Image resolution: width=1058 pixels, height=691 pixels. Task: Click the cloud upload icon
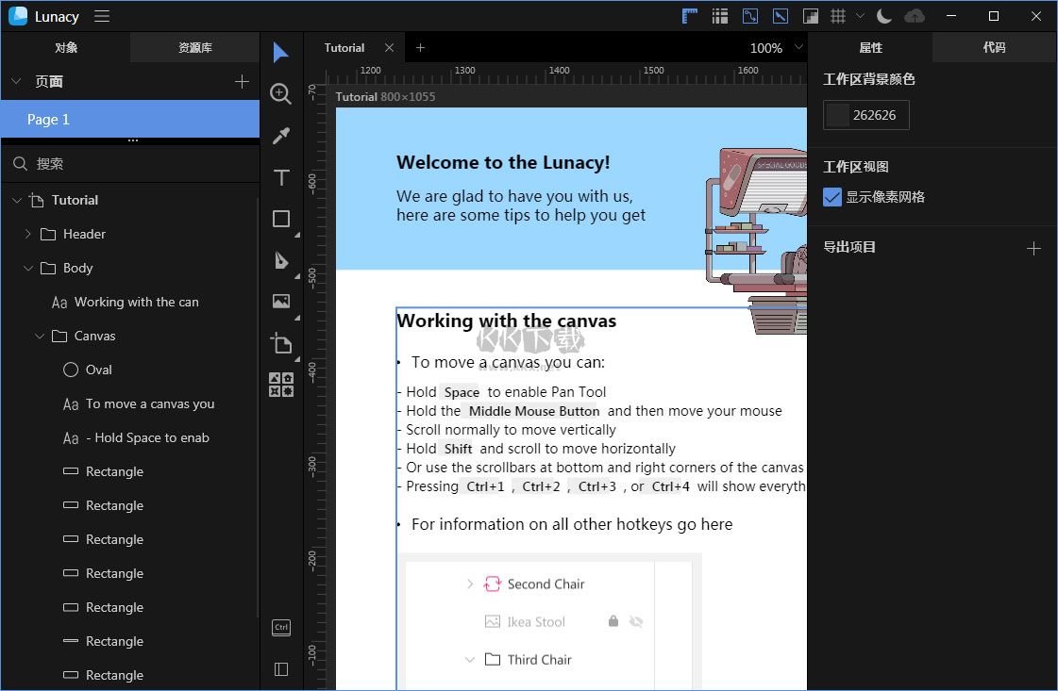[x=915, y=16]
